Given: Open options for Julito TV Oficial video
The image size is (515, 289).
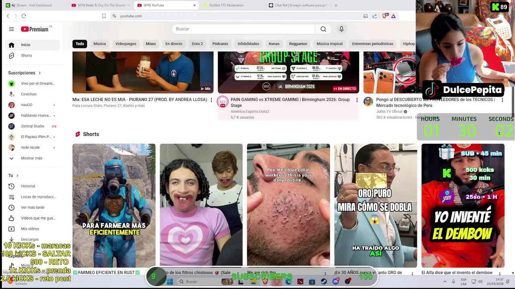Looking at the screenshot, I should 502,100.
